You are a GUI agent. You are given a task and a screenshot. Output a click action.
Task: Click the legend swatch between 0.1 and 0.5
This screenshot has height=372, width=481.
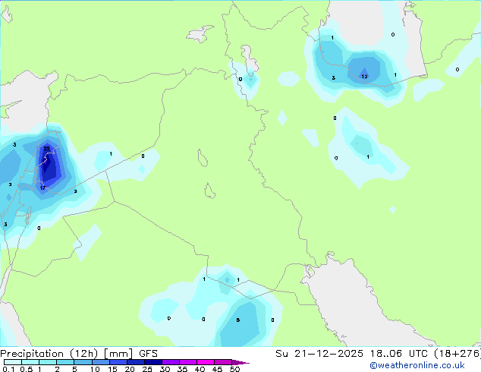pos(13,362)
